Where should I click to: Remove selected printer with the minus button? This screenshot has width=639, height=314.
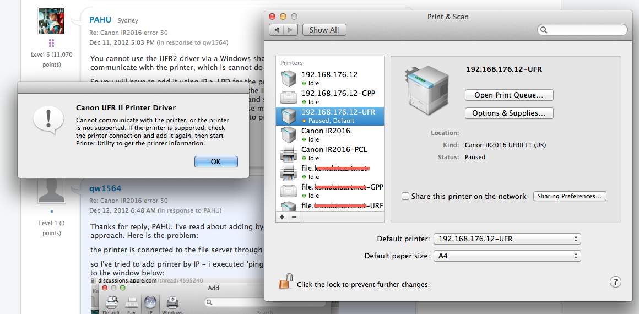[x=293, y=217]
